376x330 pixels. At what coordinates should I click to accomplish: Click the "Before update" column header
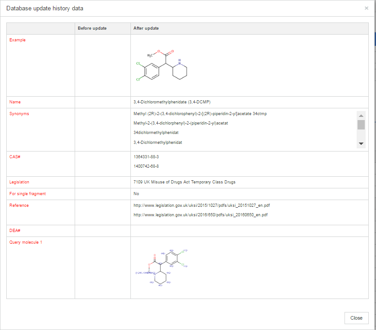92,28
